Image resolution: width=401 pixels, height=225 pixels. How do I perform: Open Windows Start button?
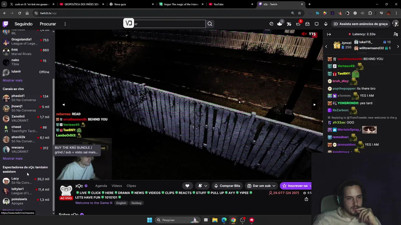click(x=149, y=220)
